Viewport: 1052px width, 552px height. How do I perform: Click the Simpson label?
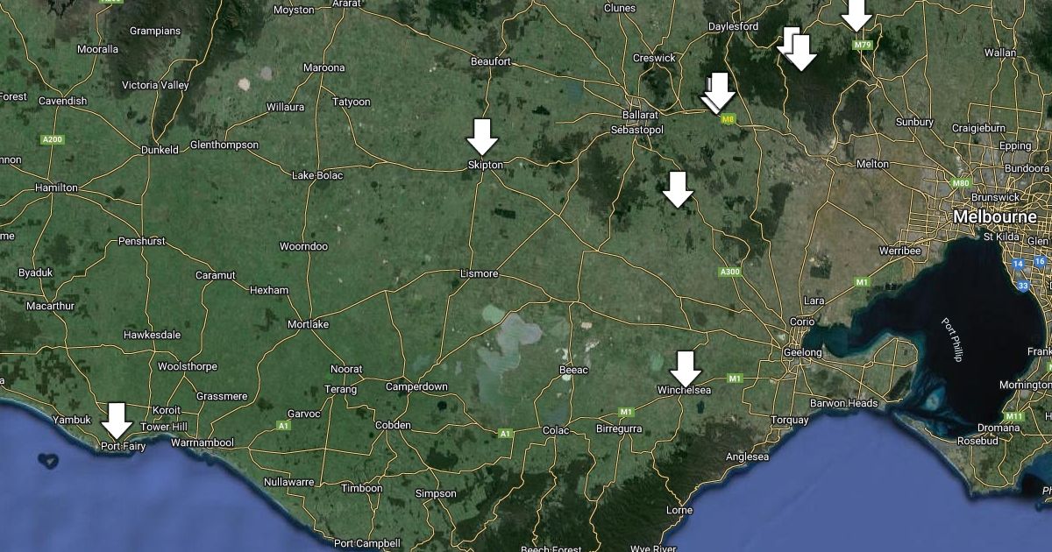[436, 494]
